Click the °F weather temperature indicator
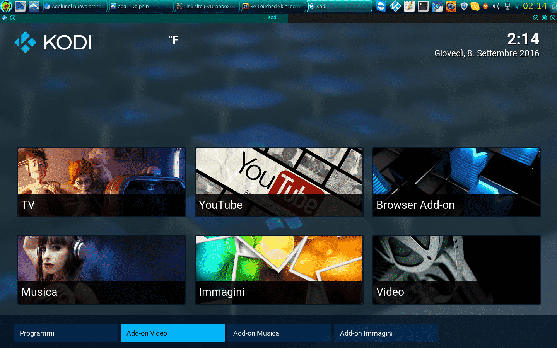The height and width of the screenshot is (348, 557). [x=174, y=40]
